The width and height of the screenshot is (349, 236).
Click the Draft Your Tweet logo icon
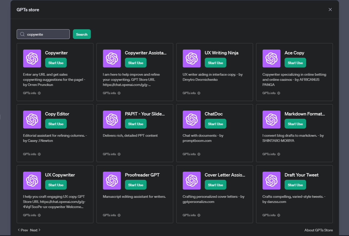tap(271, 181)
